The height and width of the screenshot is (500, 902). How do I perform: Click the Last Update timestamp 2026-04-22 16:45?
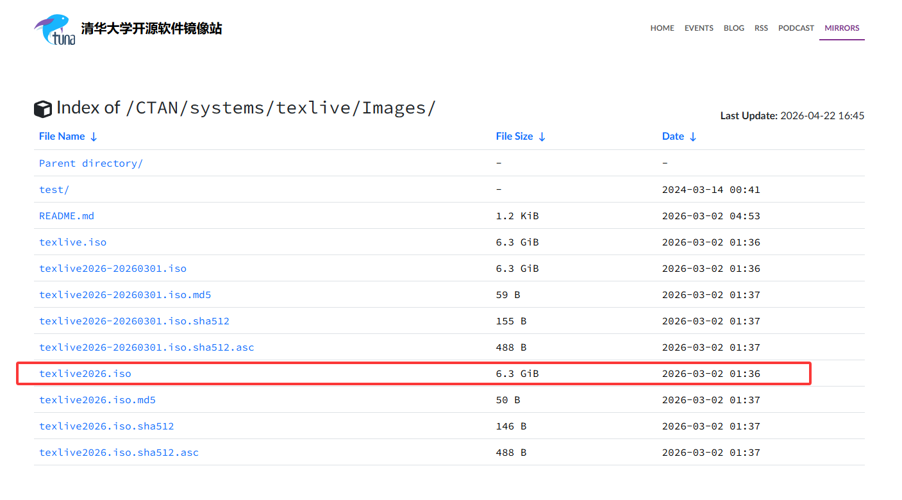(x=823, y=116)
